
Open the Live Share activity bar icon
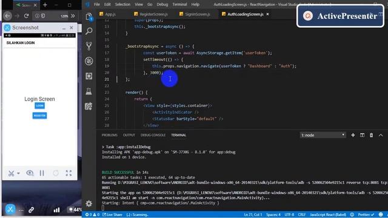tap(89, 107)
